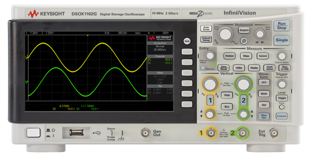Open the Bus decode menu

click(x=227, y=107)
